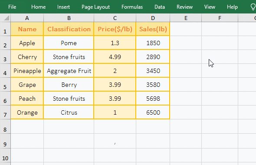Select column A header
The image size is (256, 165).
pyautogui.click(x=27, y=18)
